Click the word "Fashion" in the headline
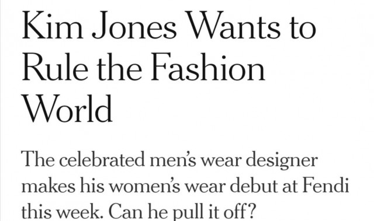This screenshot has width=374, height=221. click(207, 67)
